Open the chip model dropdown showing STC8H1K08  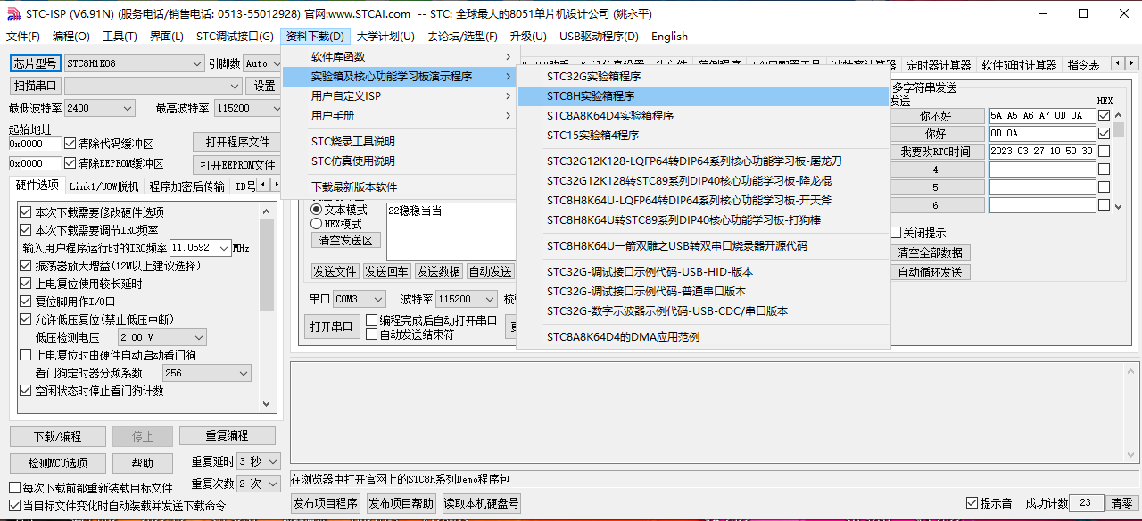click(x=135, y=63)
